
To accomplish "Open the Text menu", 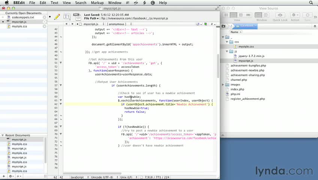I will (54, 3).
